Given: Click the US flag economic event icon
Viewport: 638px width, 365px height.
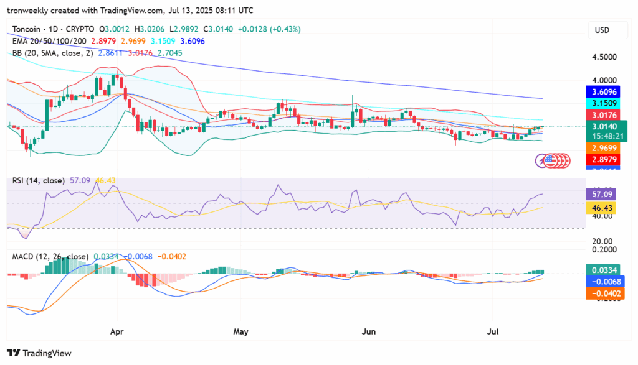Looking at the screenshot, I should pyautogui.click(x=551, y=161).
